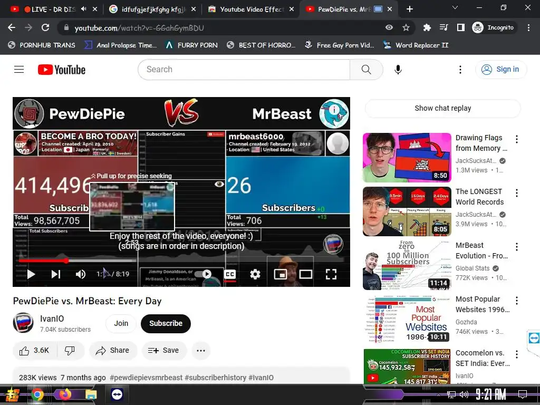Open the player settings gear

(x=255, y=274)
